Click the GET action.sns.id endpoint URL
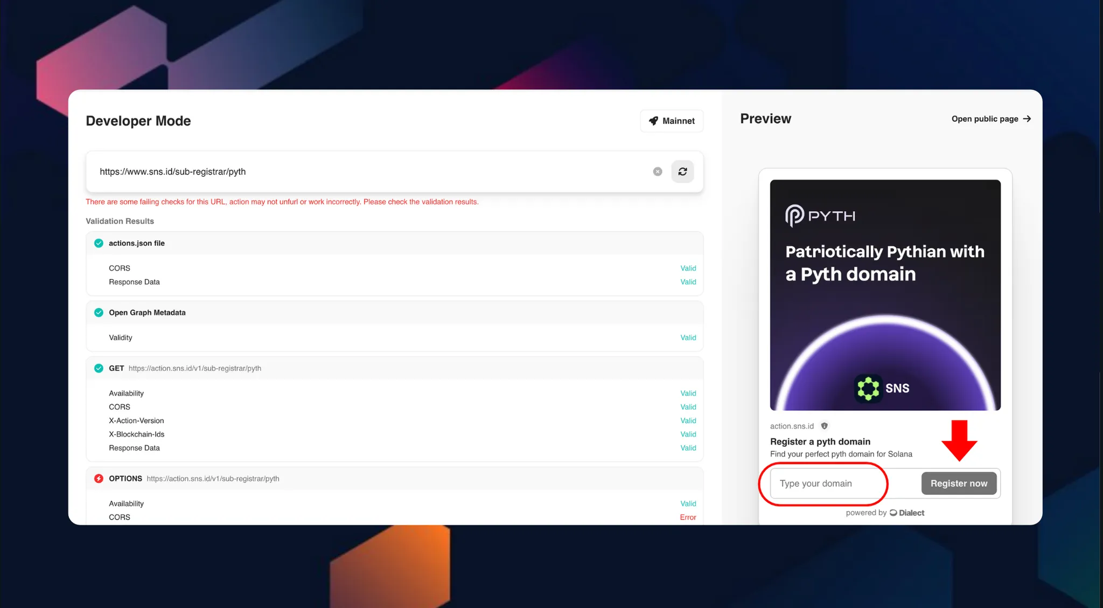The height and width of the screenshot is (608, 1103). coord(194,368)
